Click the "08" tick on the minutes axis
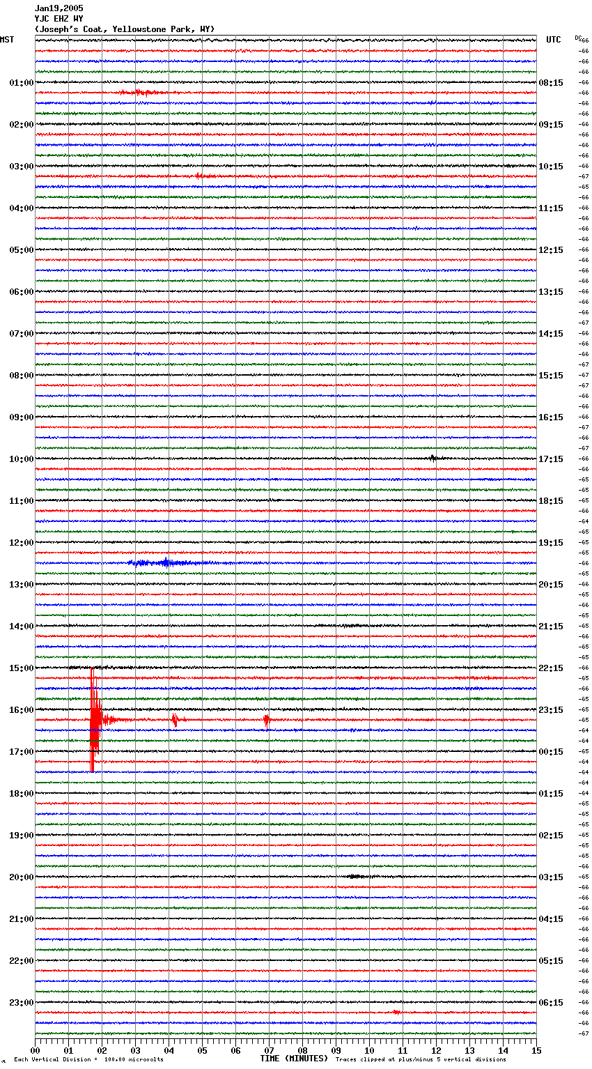Image resolution: width=592 pixels, height=1069 pixels. [302, 1050]
